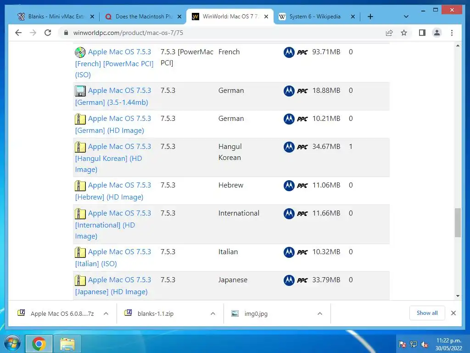This screenshot has width=470, height=353.
Task: Open the Italian ISO download link
Action: tap(113, 257)
